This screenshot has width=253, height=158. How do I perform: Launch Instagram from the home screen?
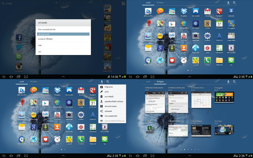(19, 66)
